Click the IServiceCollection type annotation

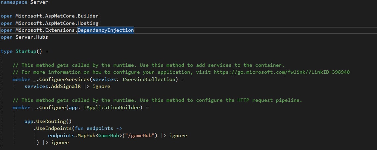(x=149, y=79)
